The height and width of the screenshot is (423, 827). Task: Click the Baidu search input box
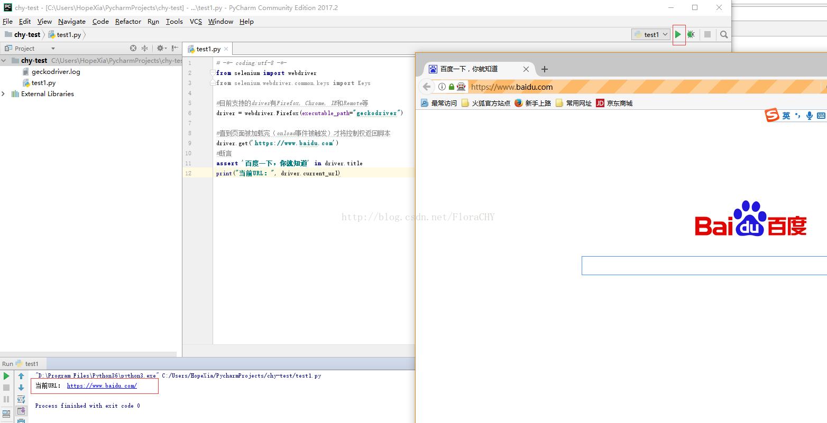pos(704,266)
